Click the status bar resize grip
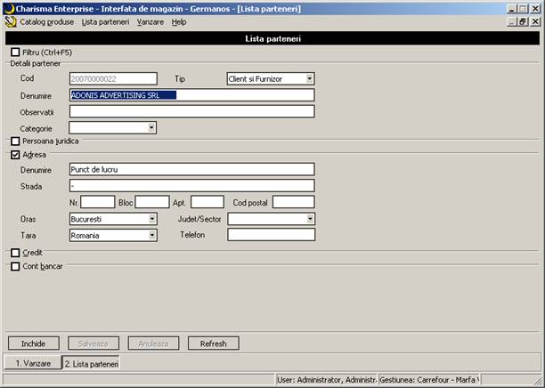 pyautogui.click(x=537, y=380)
